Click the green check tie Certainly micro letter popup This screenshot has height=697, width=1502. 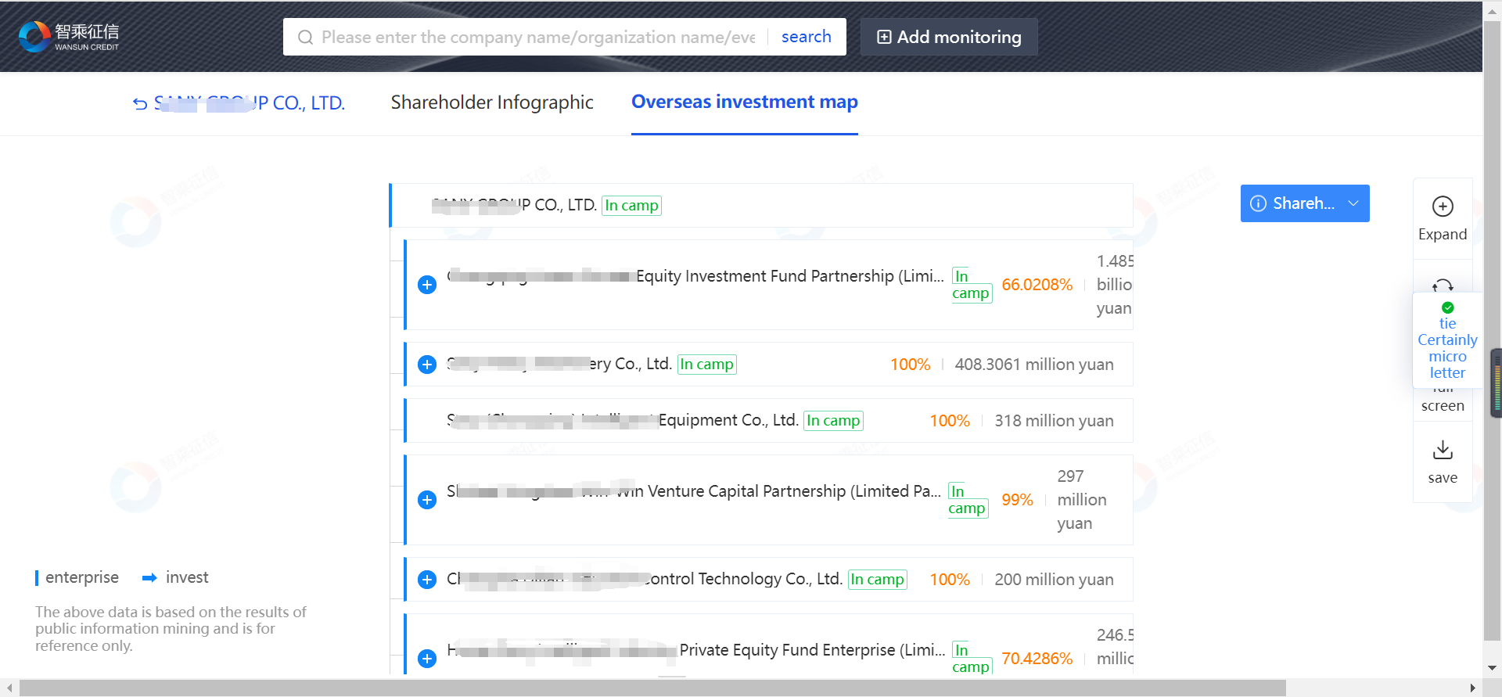(x=1447, y=340)
